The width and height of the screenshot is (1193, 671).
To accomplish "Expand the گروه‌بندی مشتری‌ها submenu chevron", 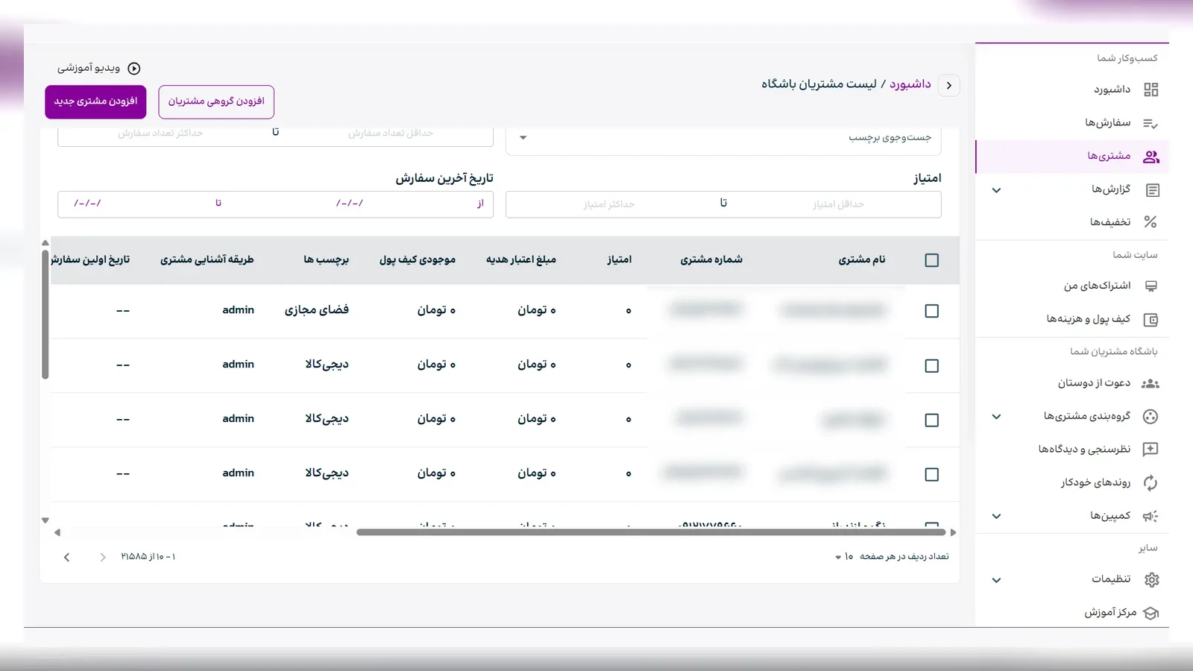I will pyautogui.click(x=996, y=417).
